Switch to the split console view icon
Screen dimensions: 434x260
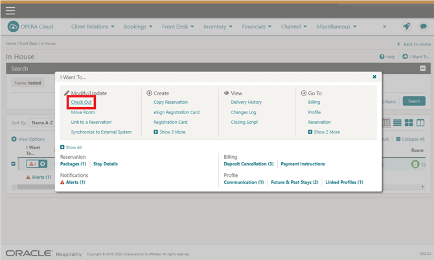tap(420, 123)
